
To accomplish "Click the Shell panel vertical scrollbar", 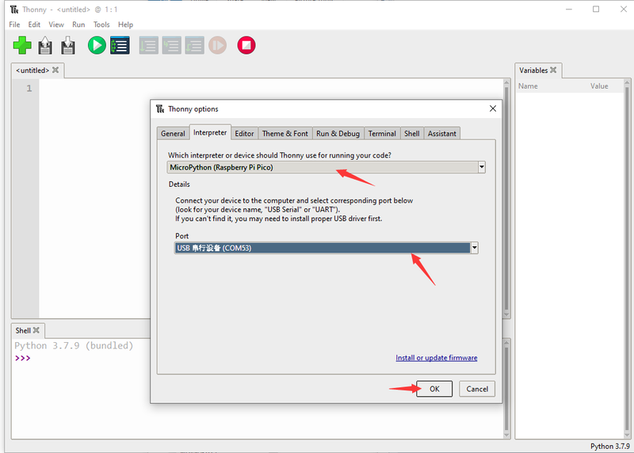I will [x=506, y=389].
